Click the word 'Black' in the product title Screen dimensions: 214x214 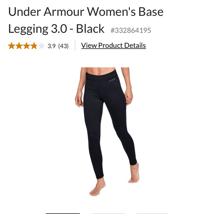[90, 28]
